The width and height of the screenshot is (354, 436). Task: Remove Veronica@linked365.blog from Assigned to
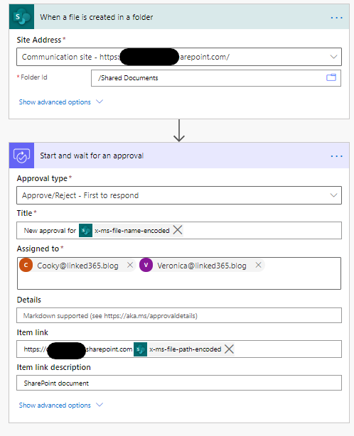258,265
